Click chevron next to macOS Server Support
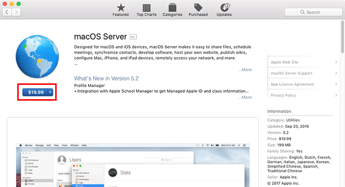 tap(336, 73)
